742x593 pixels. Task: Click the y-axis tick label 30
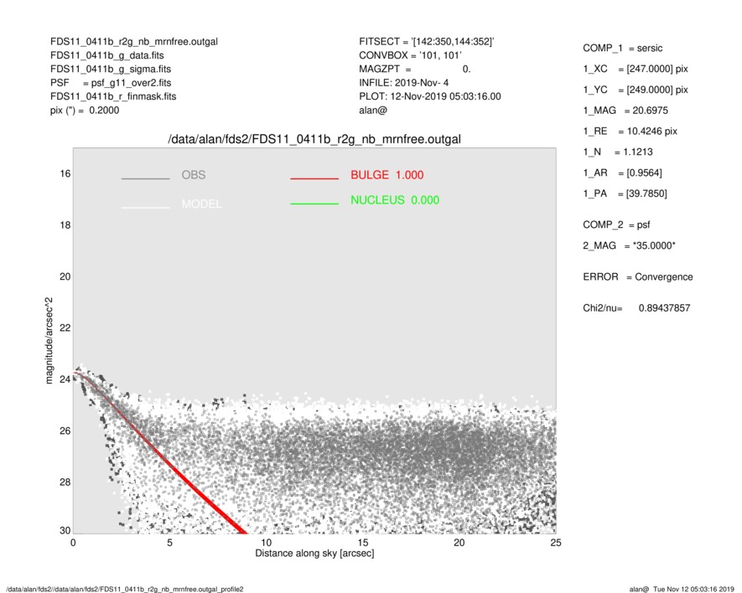[x=65, y=530]
